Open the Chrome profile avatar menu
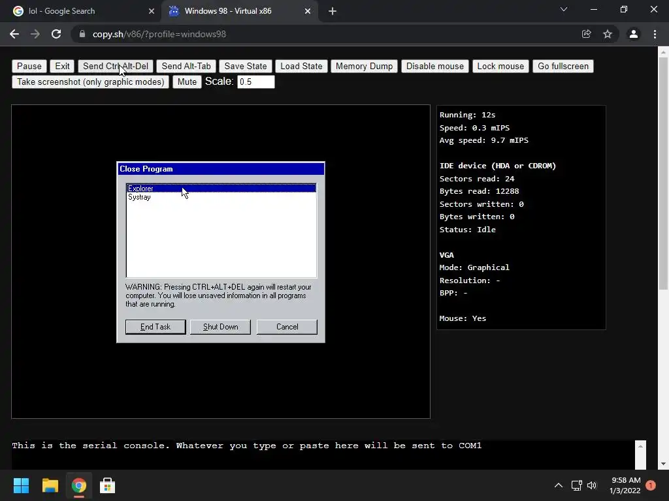Image resolution: width=669 pixels, height=501 pixels. pyautogui.click(x=634, y=34)
